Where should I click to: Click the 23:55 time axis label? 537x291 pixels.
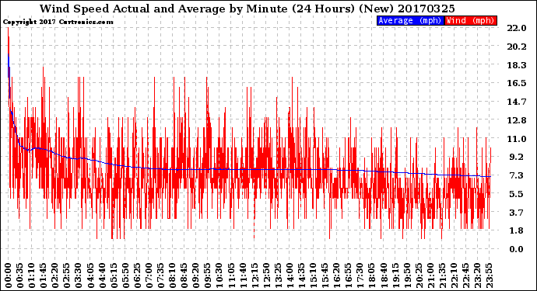489,275
